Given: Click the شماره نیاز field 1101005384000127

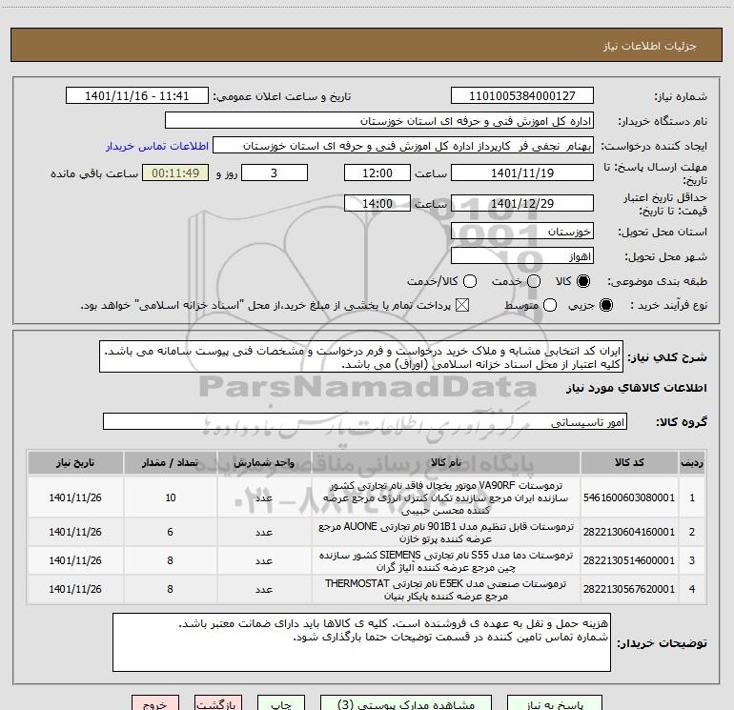Looking at the screenshot, I should point(522,96).
